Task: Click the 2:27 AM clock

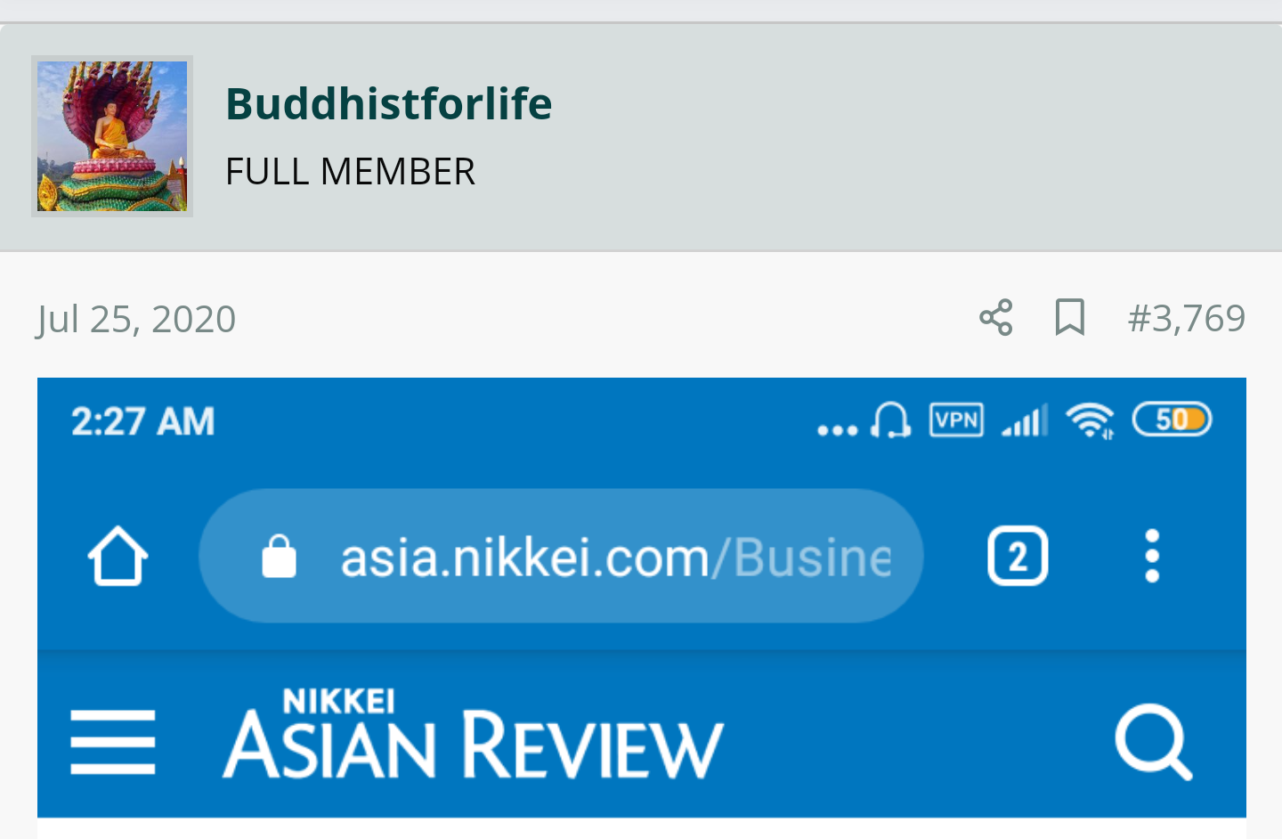Action: pos(143,421)
